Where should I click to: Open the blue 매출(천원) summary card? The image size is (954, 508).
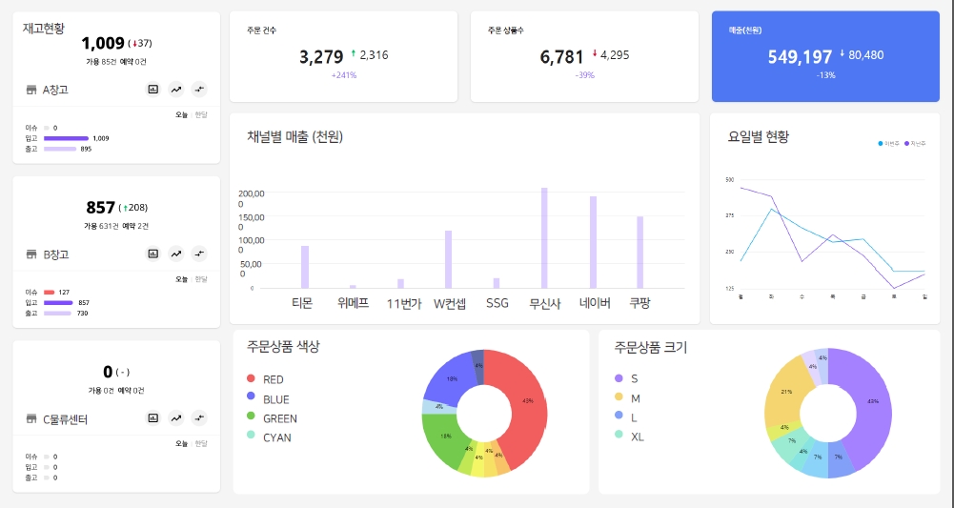click(x=825, y=56)
